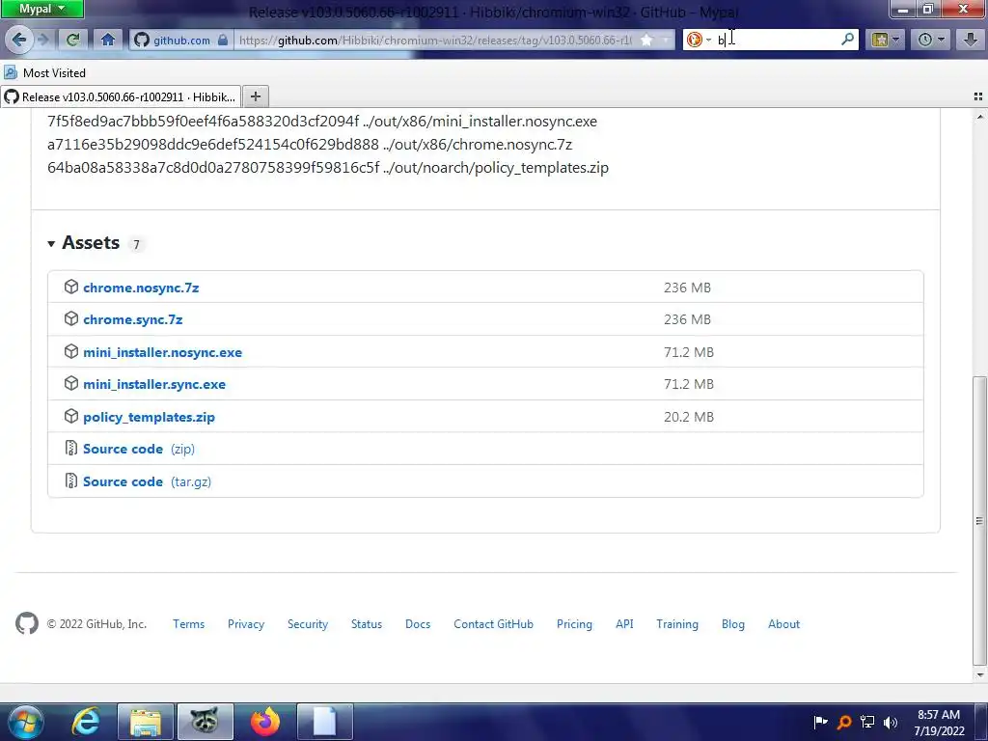Open the API footer link
Viewport: 988px width, 741px height.
(x=624, y=624)
